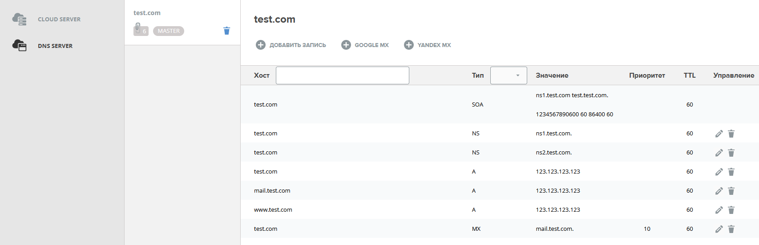
Task: Click the Добавить запись button
Action: click(x=291, y=45)
